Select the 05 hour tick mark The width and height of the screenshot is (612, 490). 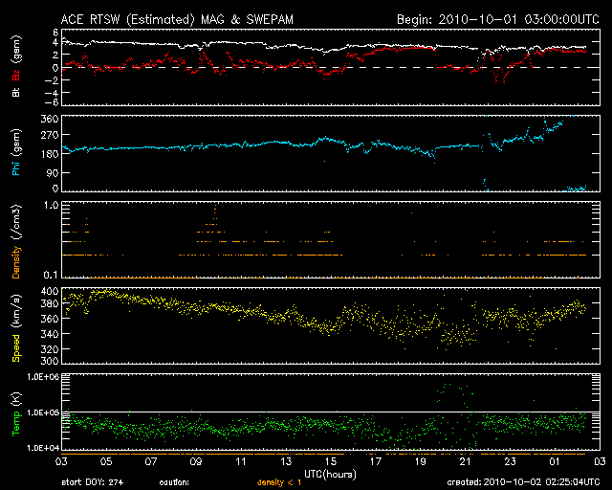(104, 461)
